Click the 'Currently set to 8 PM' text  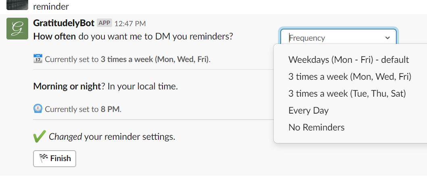83,110
